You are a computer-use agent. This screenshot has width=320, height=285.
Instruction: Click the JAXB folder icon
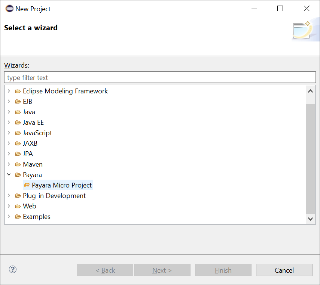pyautogui.click(x=18, y=143)
